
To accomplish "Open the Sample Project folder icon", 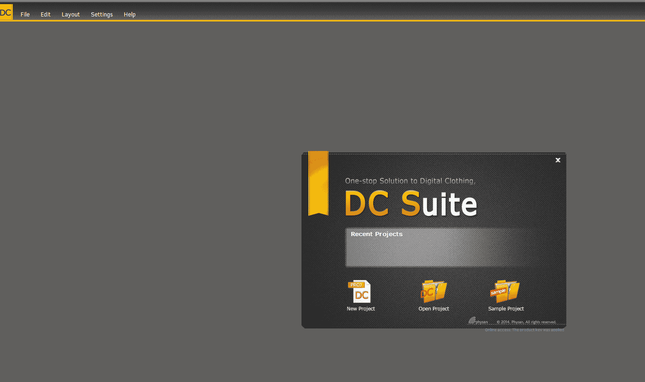I will [505, 291].
